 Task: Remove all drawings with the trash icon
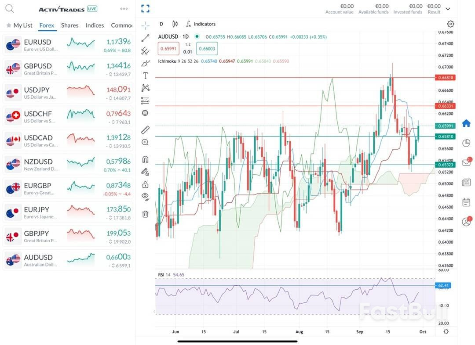tap(145, 214)
